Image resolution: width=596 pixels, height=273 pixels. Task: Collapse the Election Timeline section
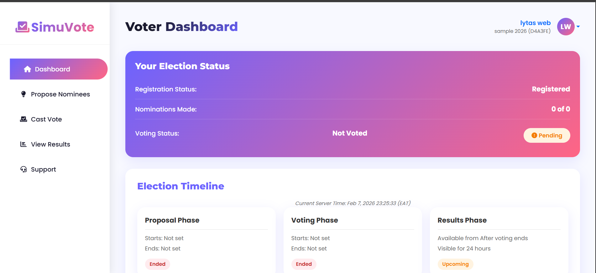[x=180, y=186]
